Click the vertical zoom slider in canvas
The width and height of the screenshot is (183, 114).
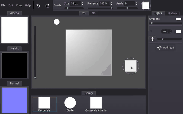coord(35,52)
